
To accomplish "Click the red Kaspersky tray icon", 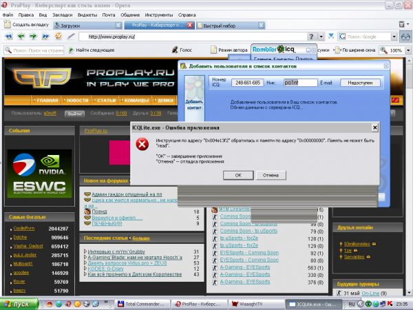I will pyautogui.click(x=390, y=304).
